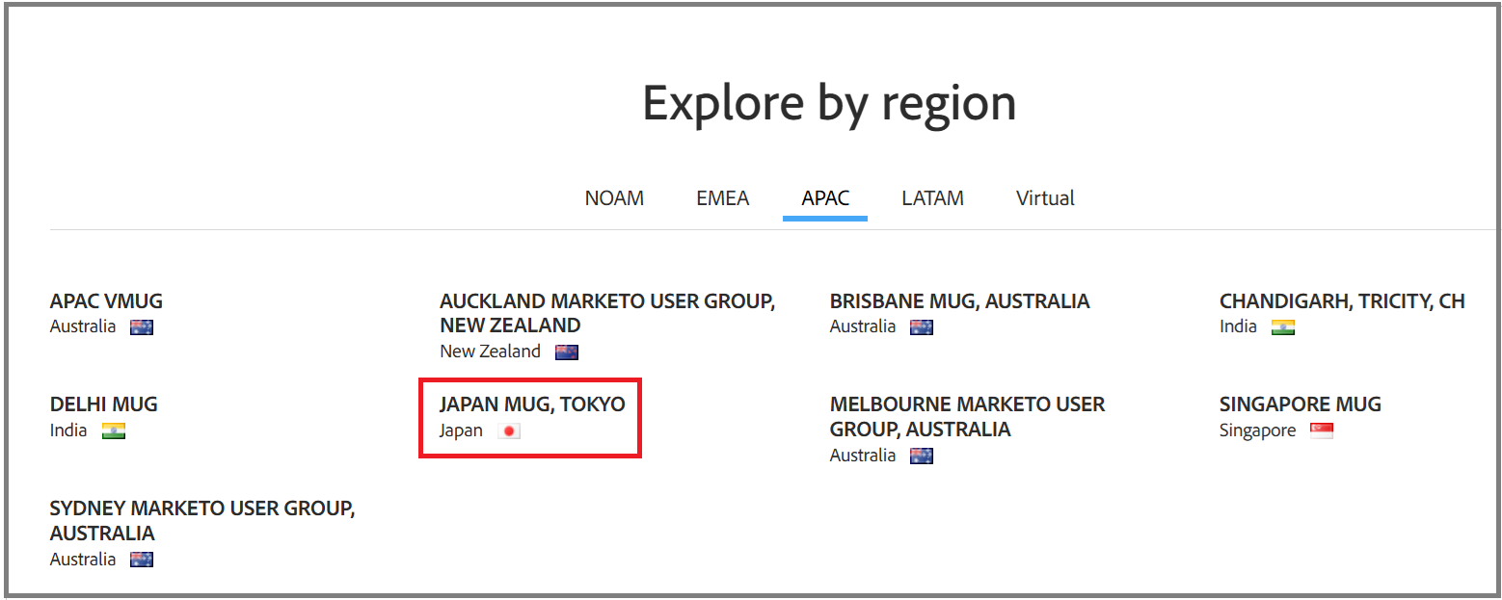The image size is (1502, 600).
Task: Open MELBOURNE MARKETO USER GROUP, AUSTRALIA
Action: coord(966,416)
